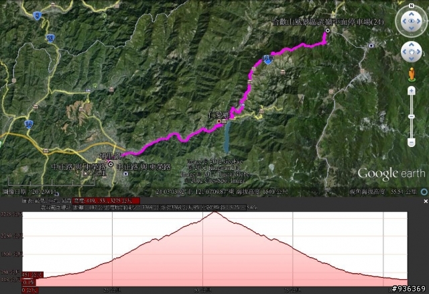This screenshot has height=294, width=429.
Task: Tilt view up with look joystick arrow
Action: tap(411, 14)
